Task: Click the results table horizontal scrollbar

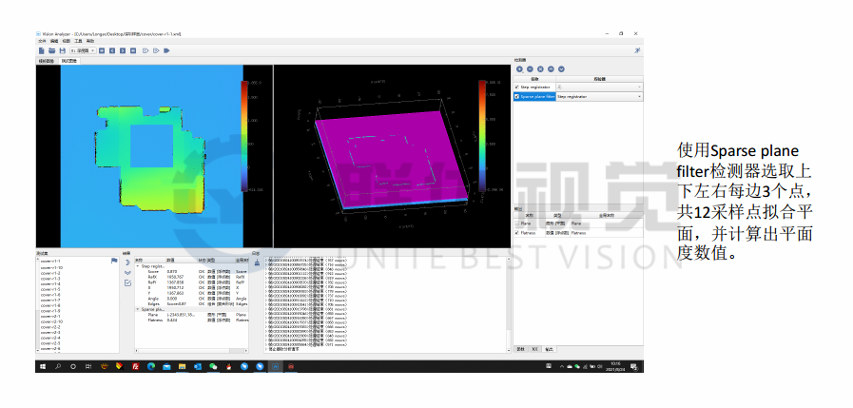Action: pyautogui.click(x=190, y=349)
